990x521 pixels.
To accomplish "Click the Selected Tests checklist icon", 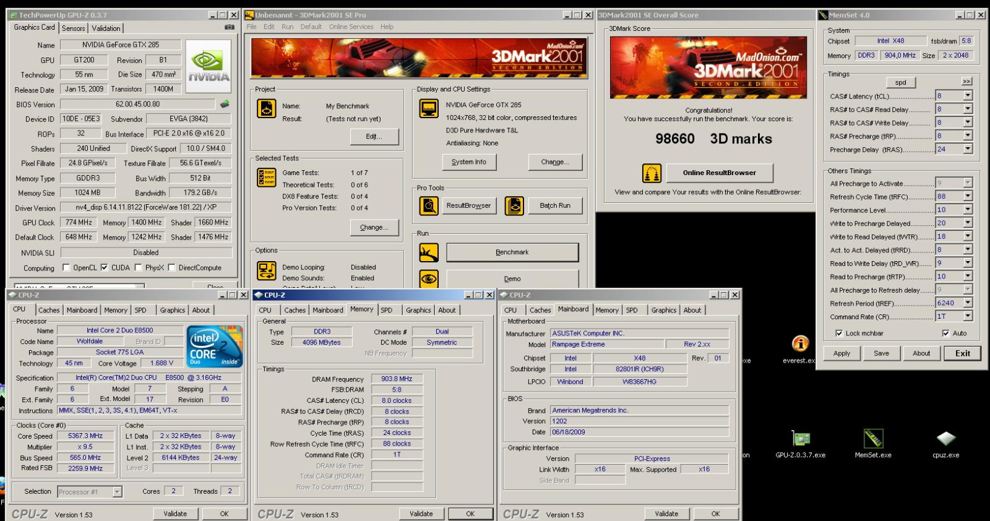I will [266, 178].
